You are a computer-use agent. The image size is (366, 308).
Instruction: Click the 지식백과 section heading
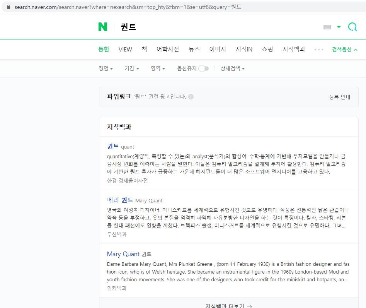(119, 127)
